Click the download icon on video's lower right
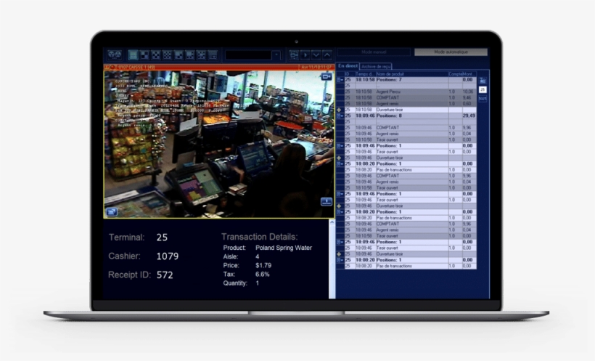This screenshot has width=595, height=361. 327,202
